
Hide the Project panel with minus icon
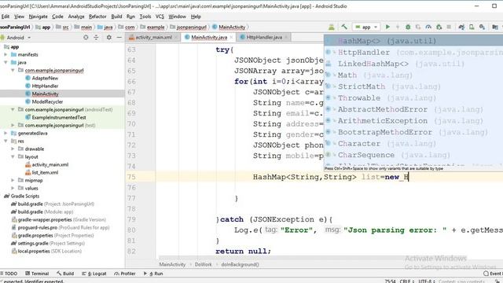[119, 38]
